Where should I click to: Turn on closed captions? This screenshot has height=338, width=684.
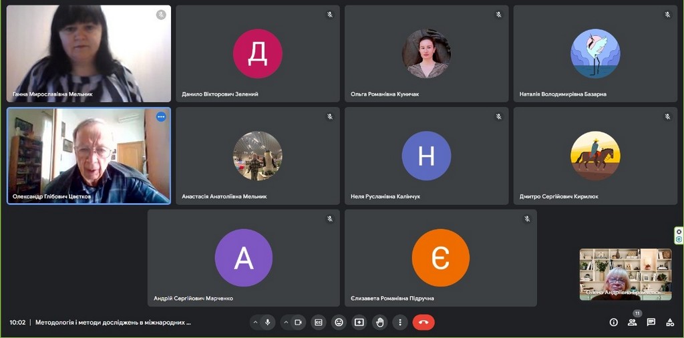point(319,322)
